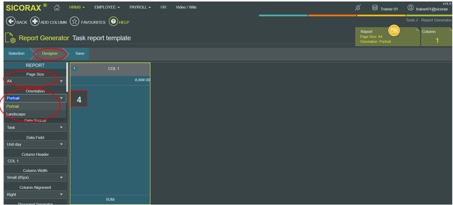
Task: Open the Help question mark icon
Action: click(113, 22)
